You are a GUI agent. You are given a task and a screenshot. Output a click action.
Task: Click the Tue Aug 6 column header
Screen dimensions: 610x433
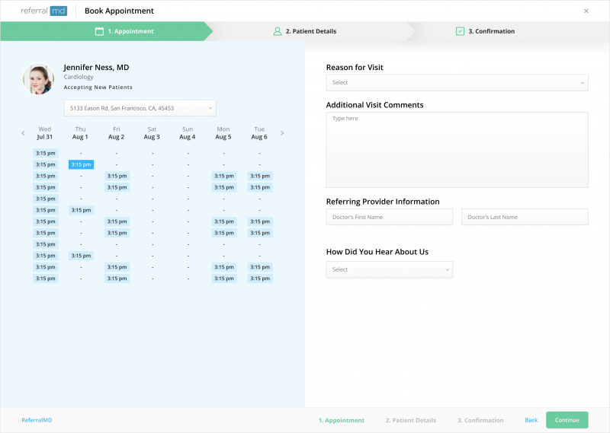click(x=259, y=133)
